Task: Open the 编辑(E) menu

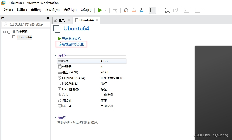Action: pyautogui.click(x=22, y=10)
